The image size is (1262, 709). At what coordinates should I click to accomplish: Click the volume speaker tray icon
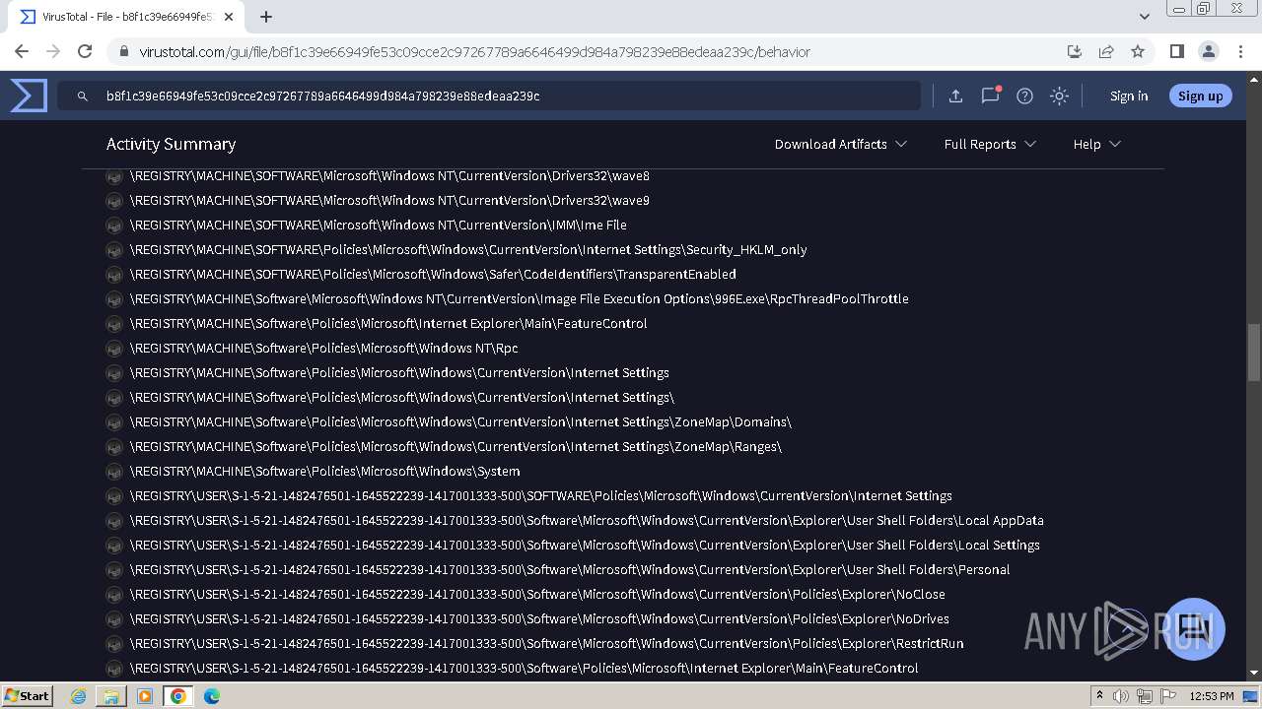[1122, 696]
